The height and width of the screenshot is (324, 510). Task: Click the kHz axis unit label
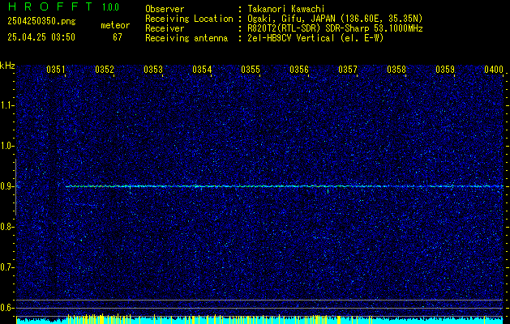(7, 66)
